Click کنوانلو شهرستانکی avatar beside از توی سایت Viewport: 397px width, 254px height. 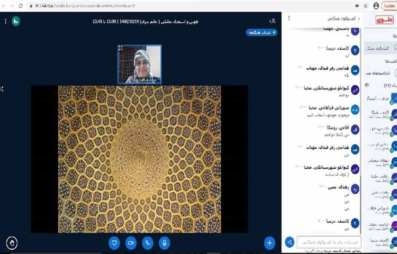tap(355, 169)
